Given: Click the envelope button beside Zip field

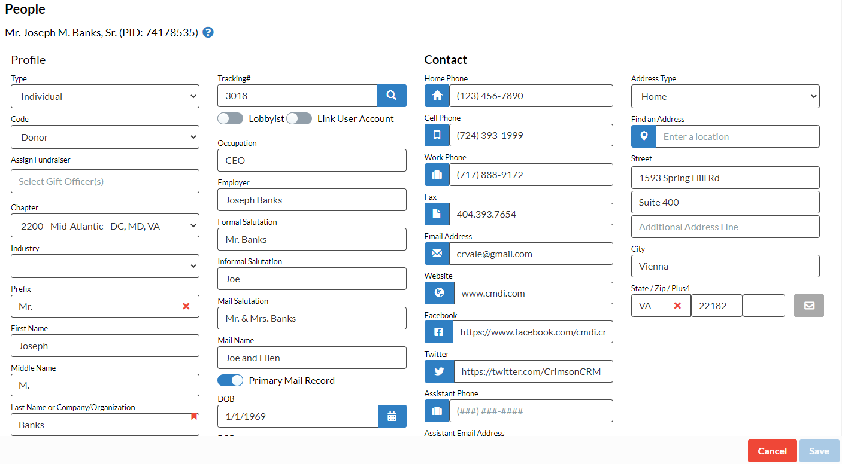Looking at the screenshot, I should click(x=808, y=306).
